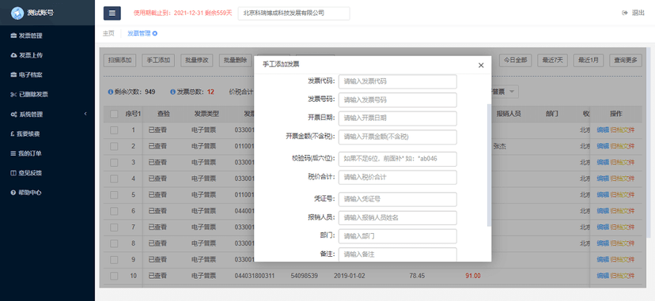
Task: Click 编辑 link in row 1
Action: pyautogui.click(x=603, y=130)
